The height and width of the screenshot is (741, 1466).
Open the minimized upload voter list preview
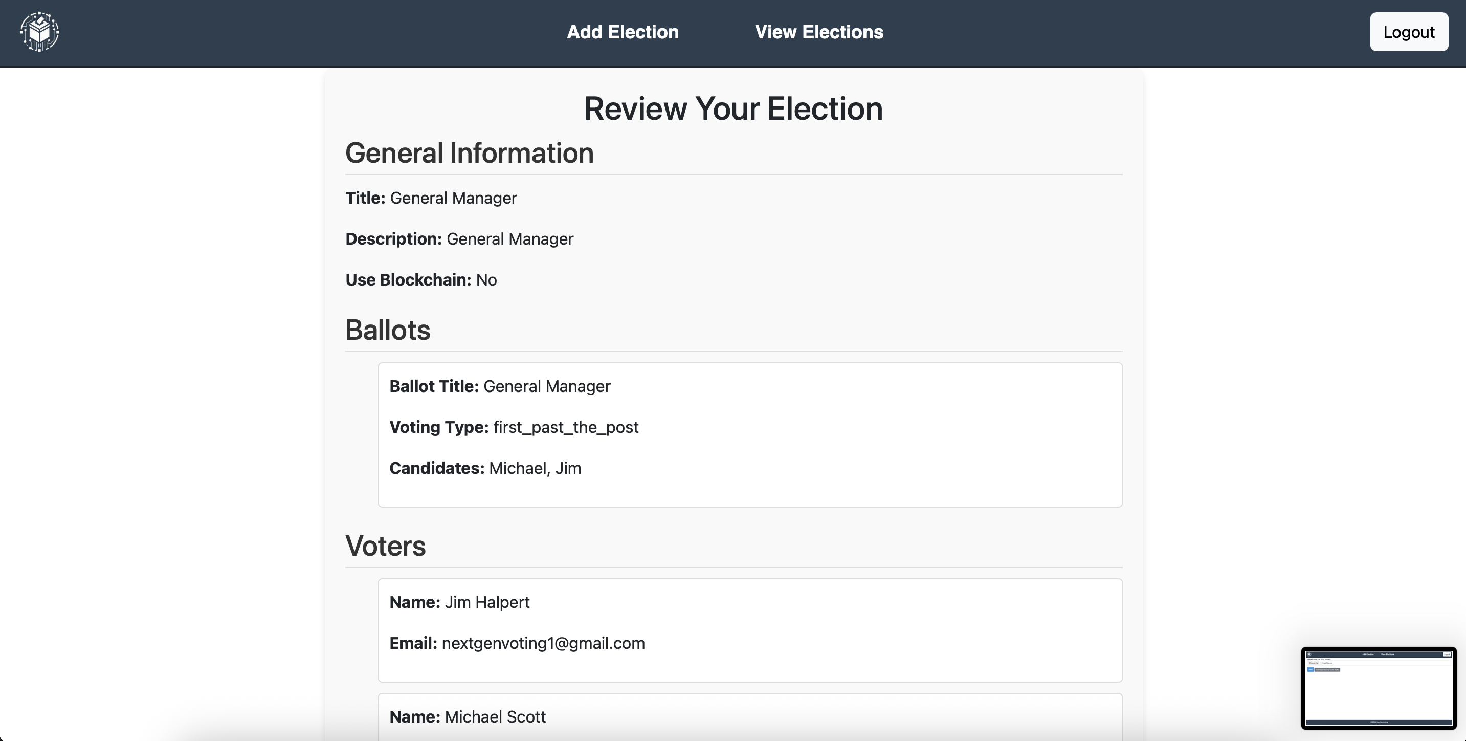click(1379, 688)
